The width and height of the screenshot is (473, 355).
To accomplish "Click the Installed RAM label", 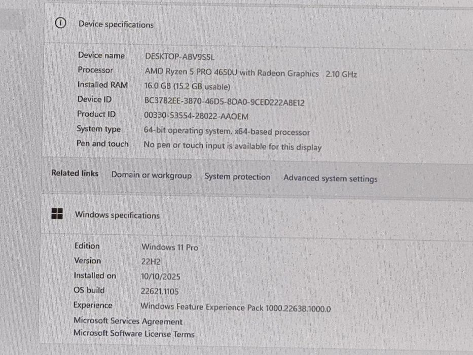I will point(102,85).
